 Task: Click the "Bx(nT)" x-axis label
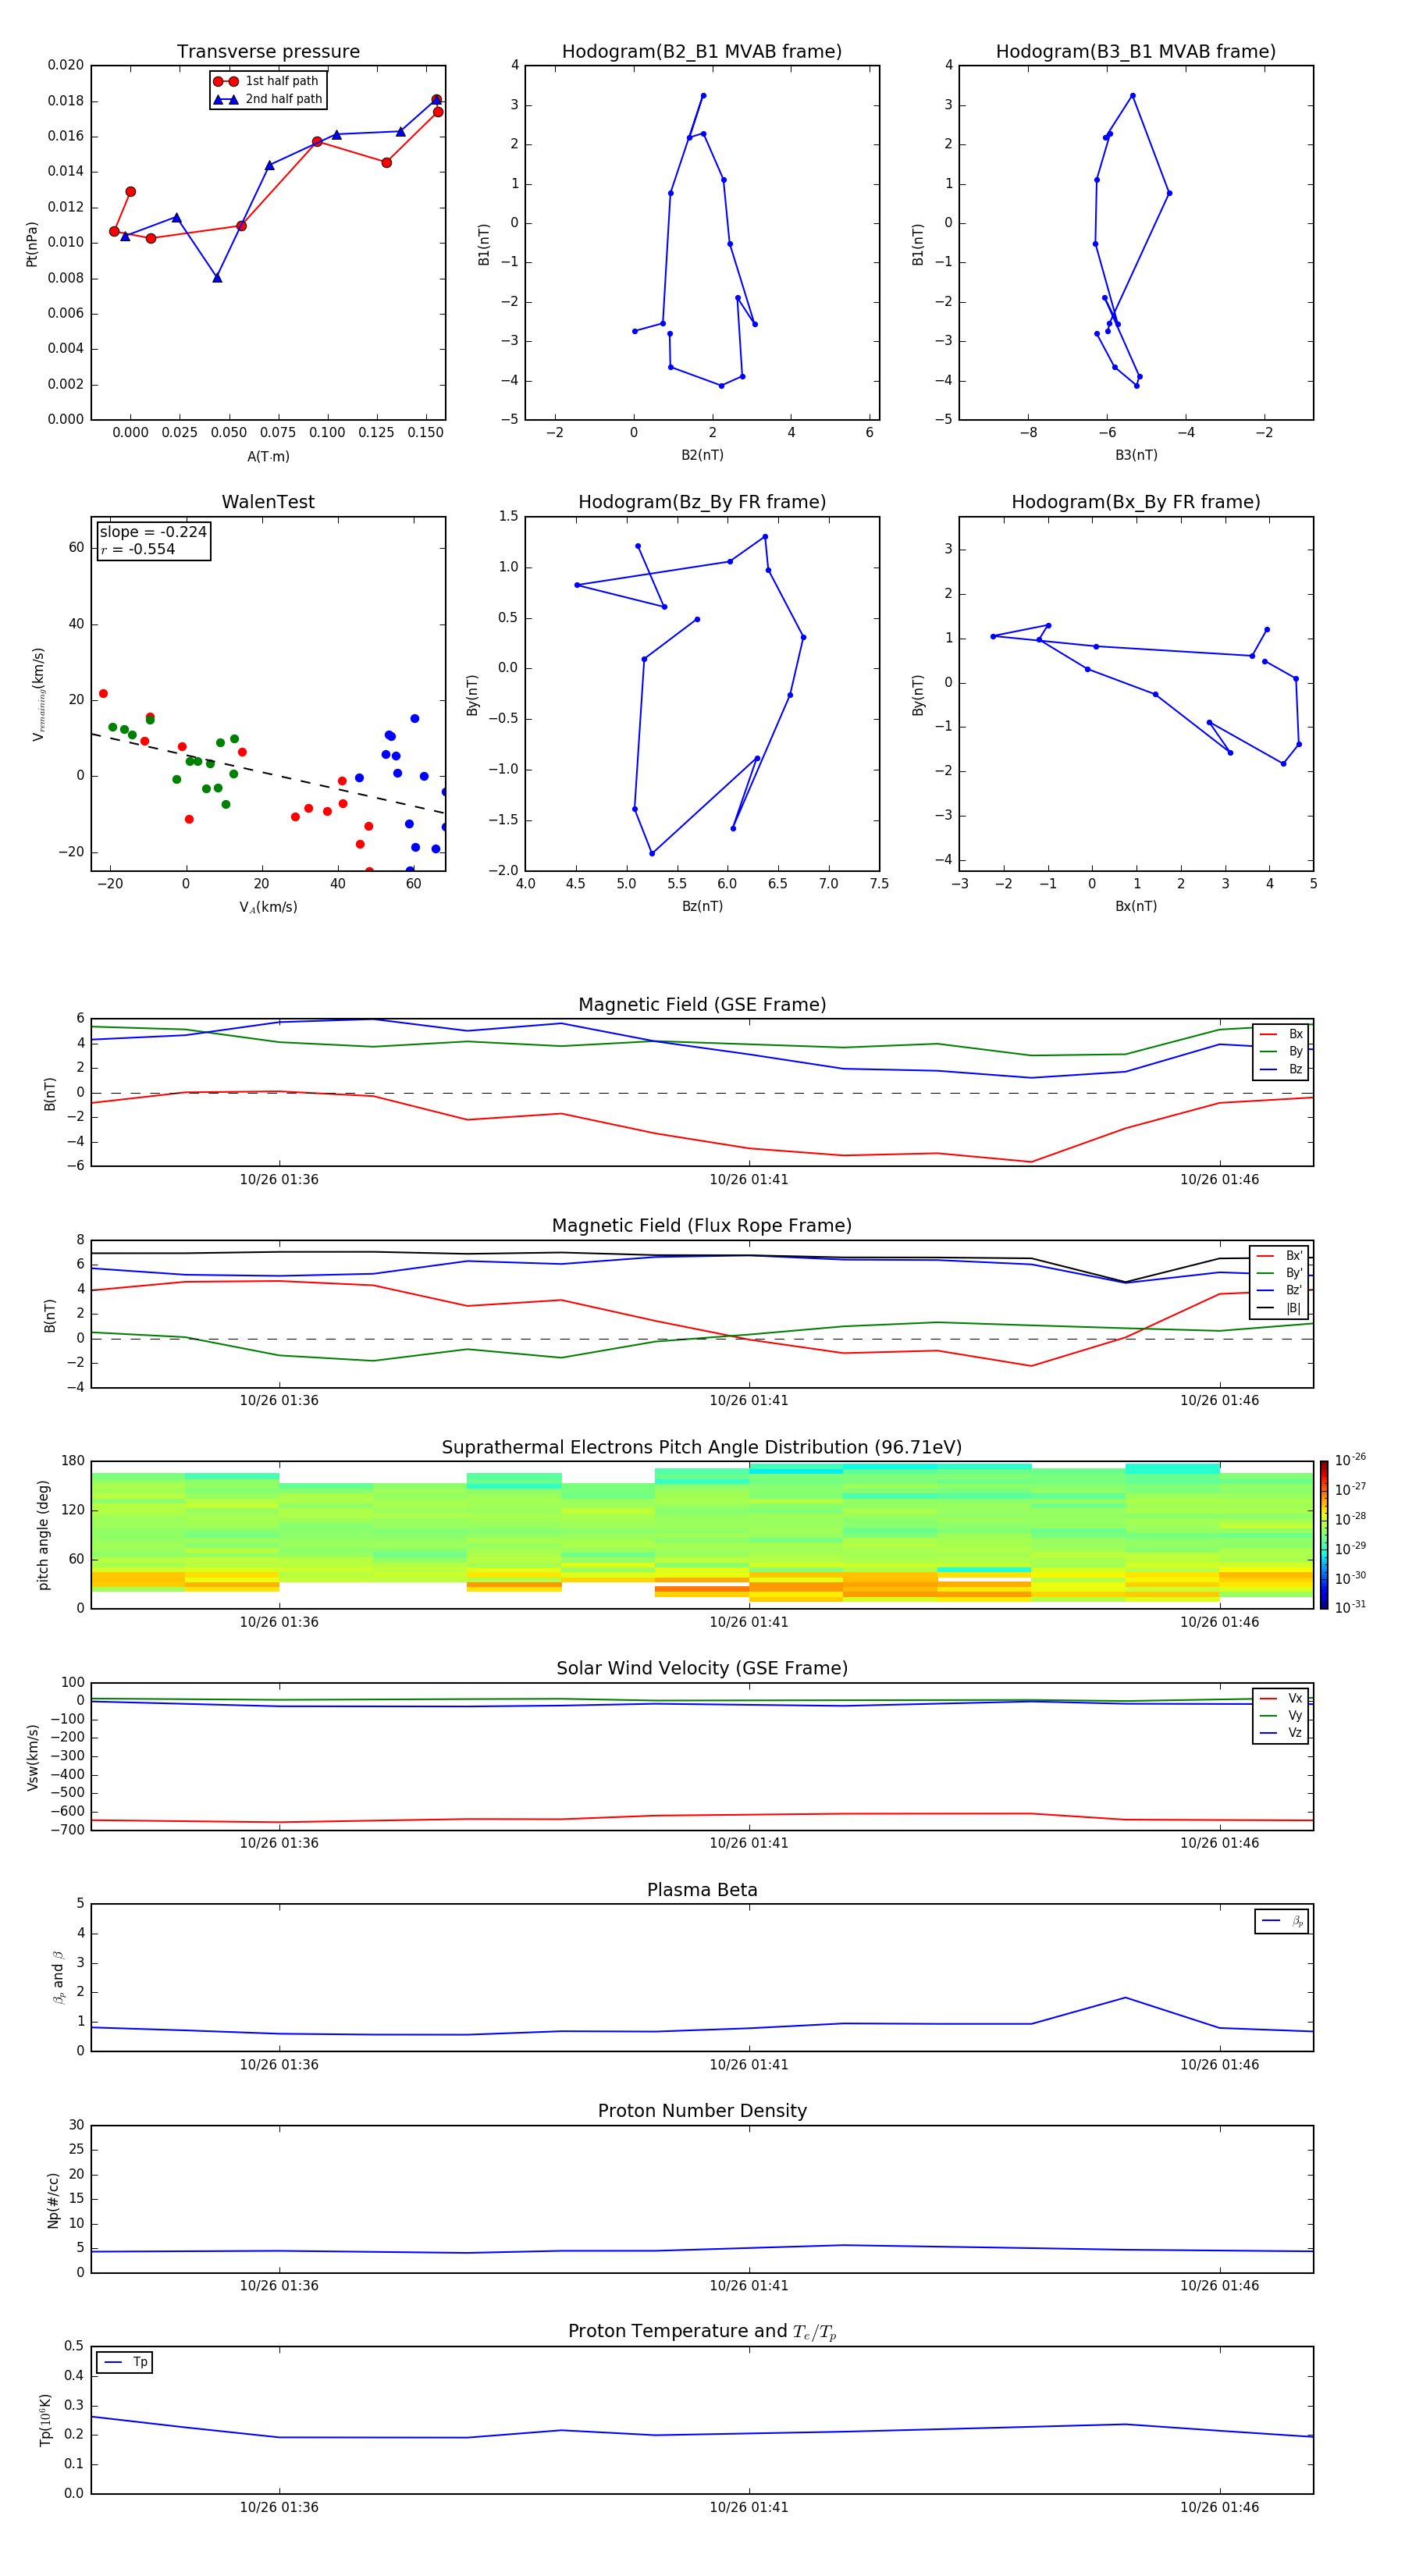point(1136,906)
